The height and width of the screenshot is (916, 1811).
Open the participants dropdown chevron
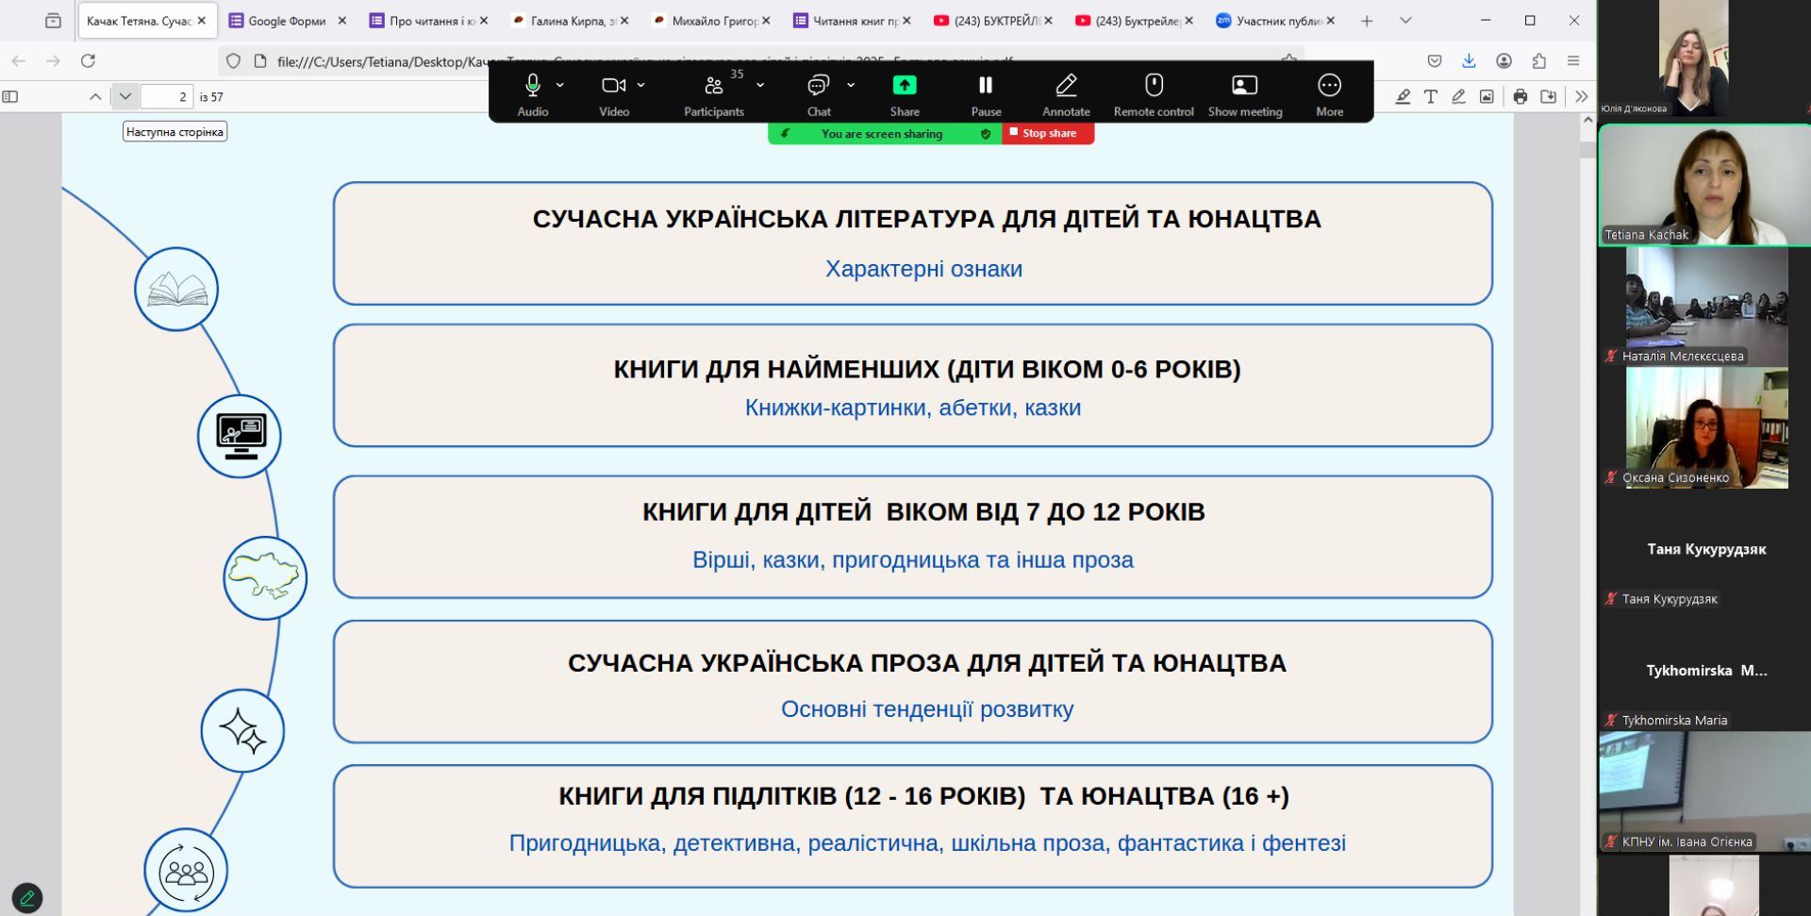(x=760, y=86)
